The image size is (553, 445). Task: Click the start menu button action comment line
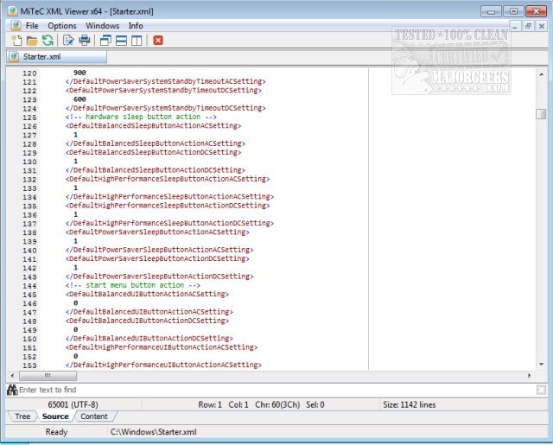coord(133,285)
